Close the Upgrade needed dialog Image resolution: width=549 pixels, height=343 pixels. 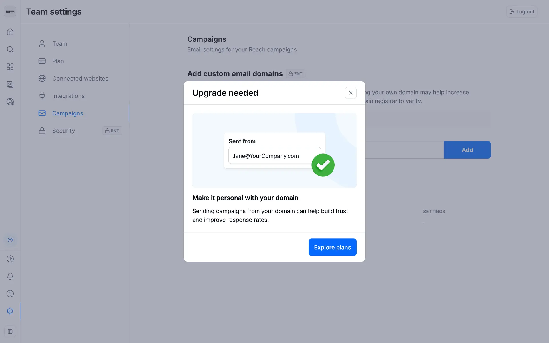(x=351, y=93)
